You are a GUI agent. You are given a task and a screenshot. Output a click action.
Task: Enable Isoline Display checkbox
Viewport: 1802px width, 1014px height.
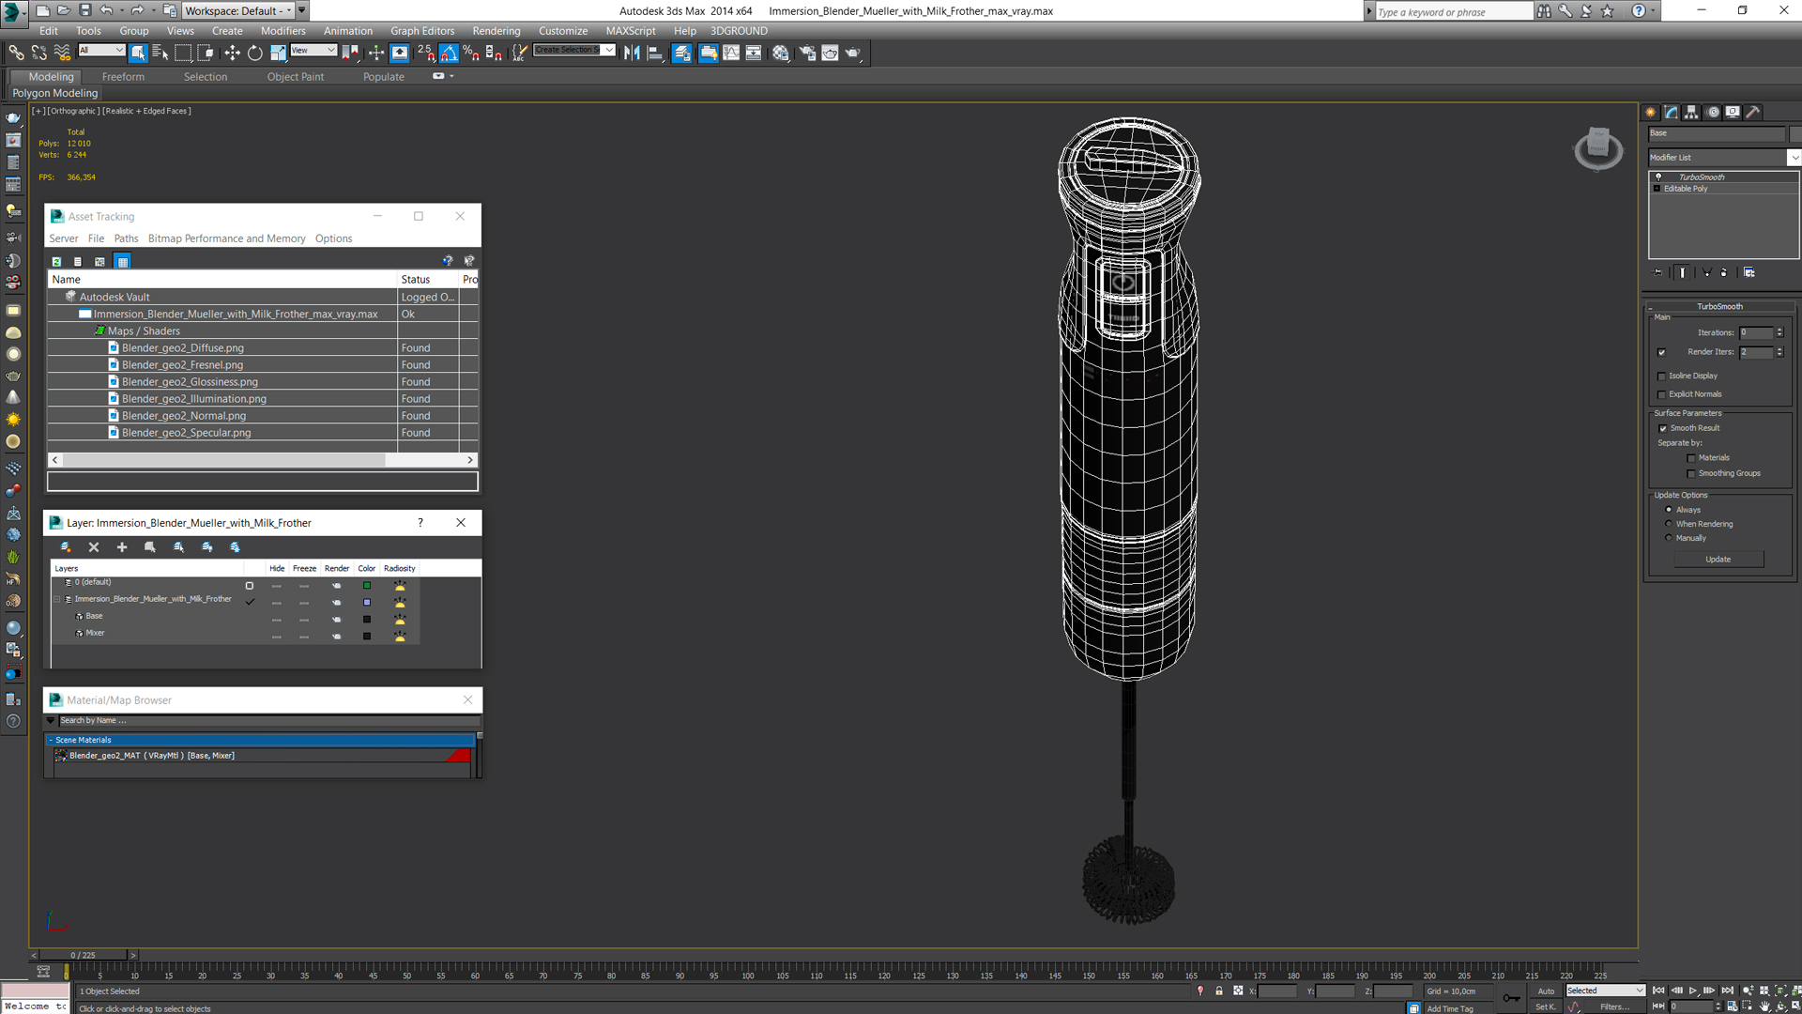pyautogui.click(x=1662, y=376)
